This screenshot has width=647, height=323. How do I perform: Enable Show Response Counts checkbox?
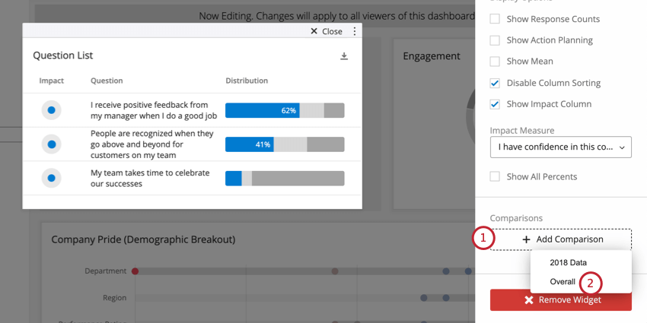pos(495,19)
